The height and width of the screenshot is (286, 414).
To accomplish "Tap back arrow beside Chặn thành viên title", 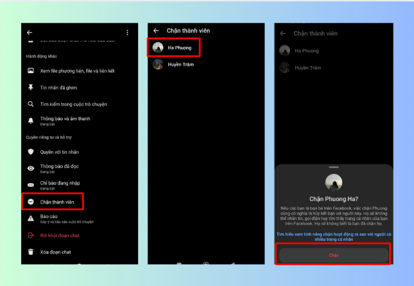I will pyautogui.click(x=156, y=31).
